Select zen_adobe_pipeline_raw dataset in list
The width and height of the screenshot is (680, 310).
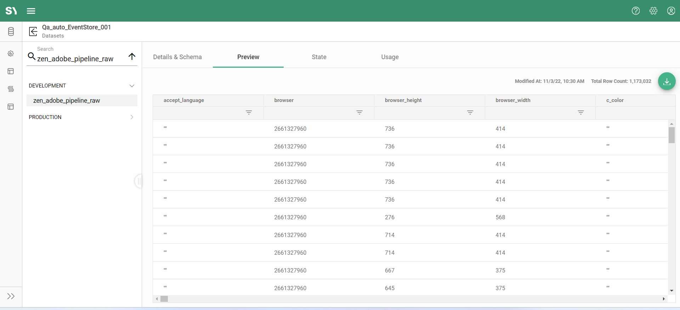67,101
